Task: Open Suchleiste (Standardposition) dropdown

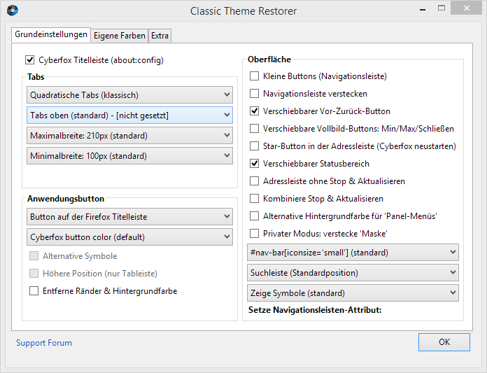Action: [x=353, y=272]
